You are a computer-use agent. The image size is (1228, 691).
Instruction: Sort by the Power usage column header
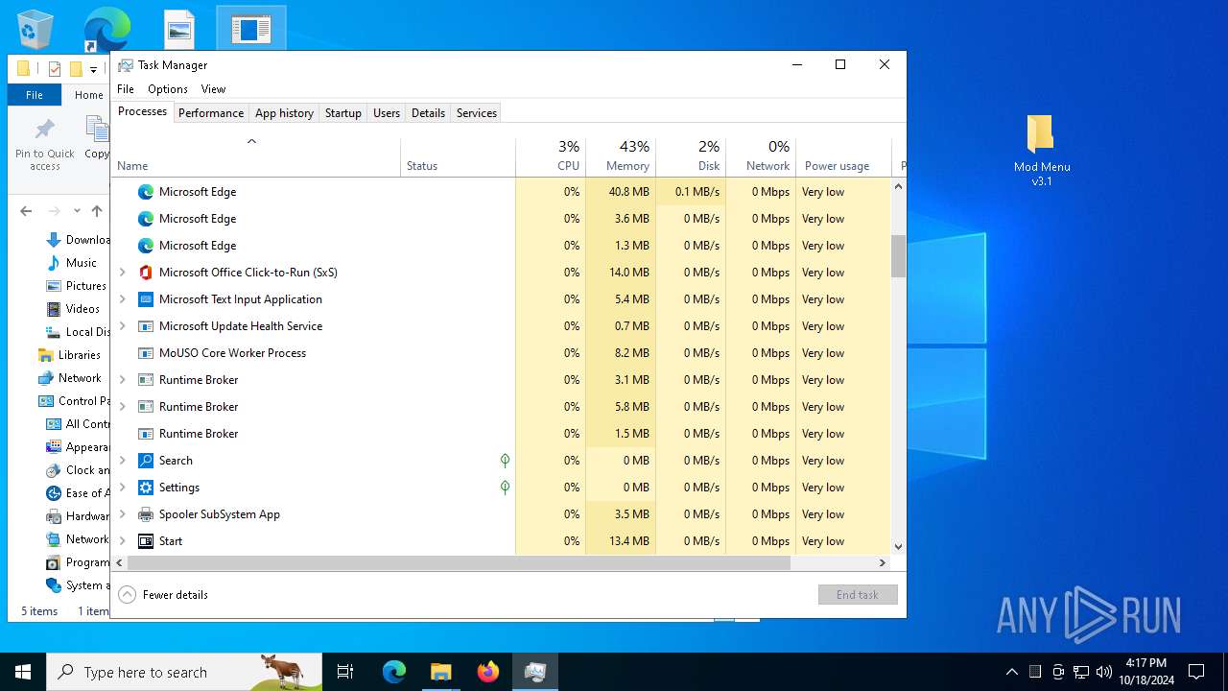point(844,157)
